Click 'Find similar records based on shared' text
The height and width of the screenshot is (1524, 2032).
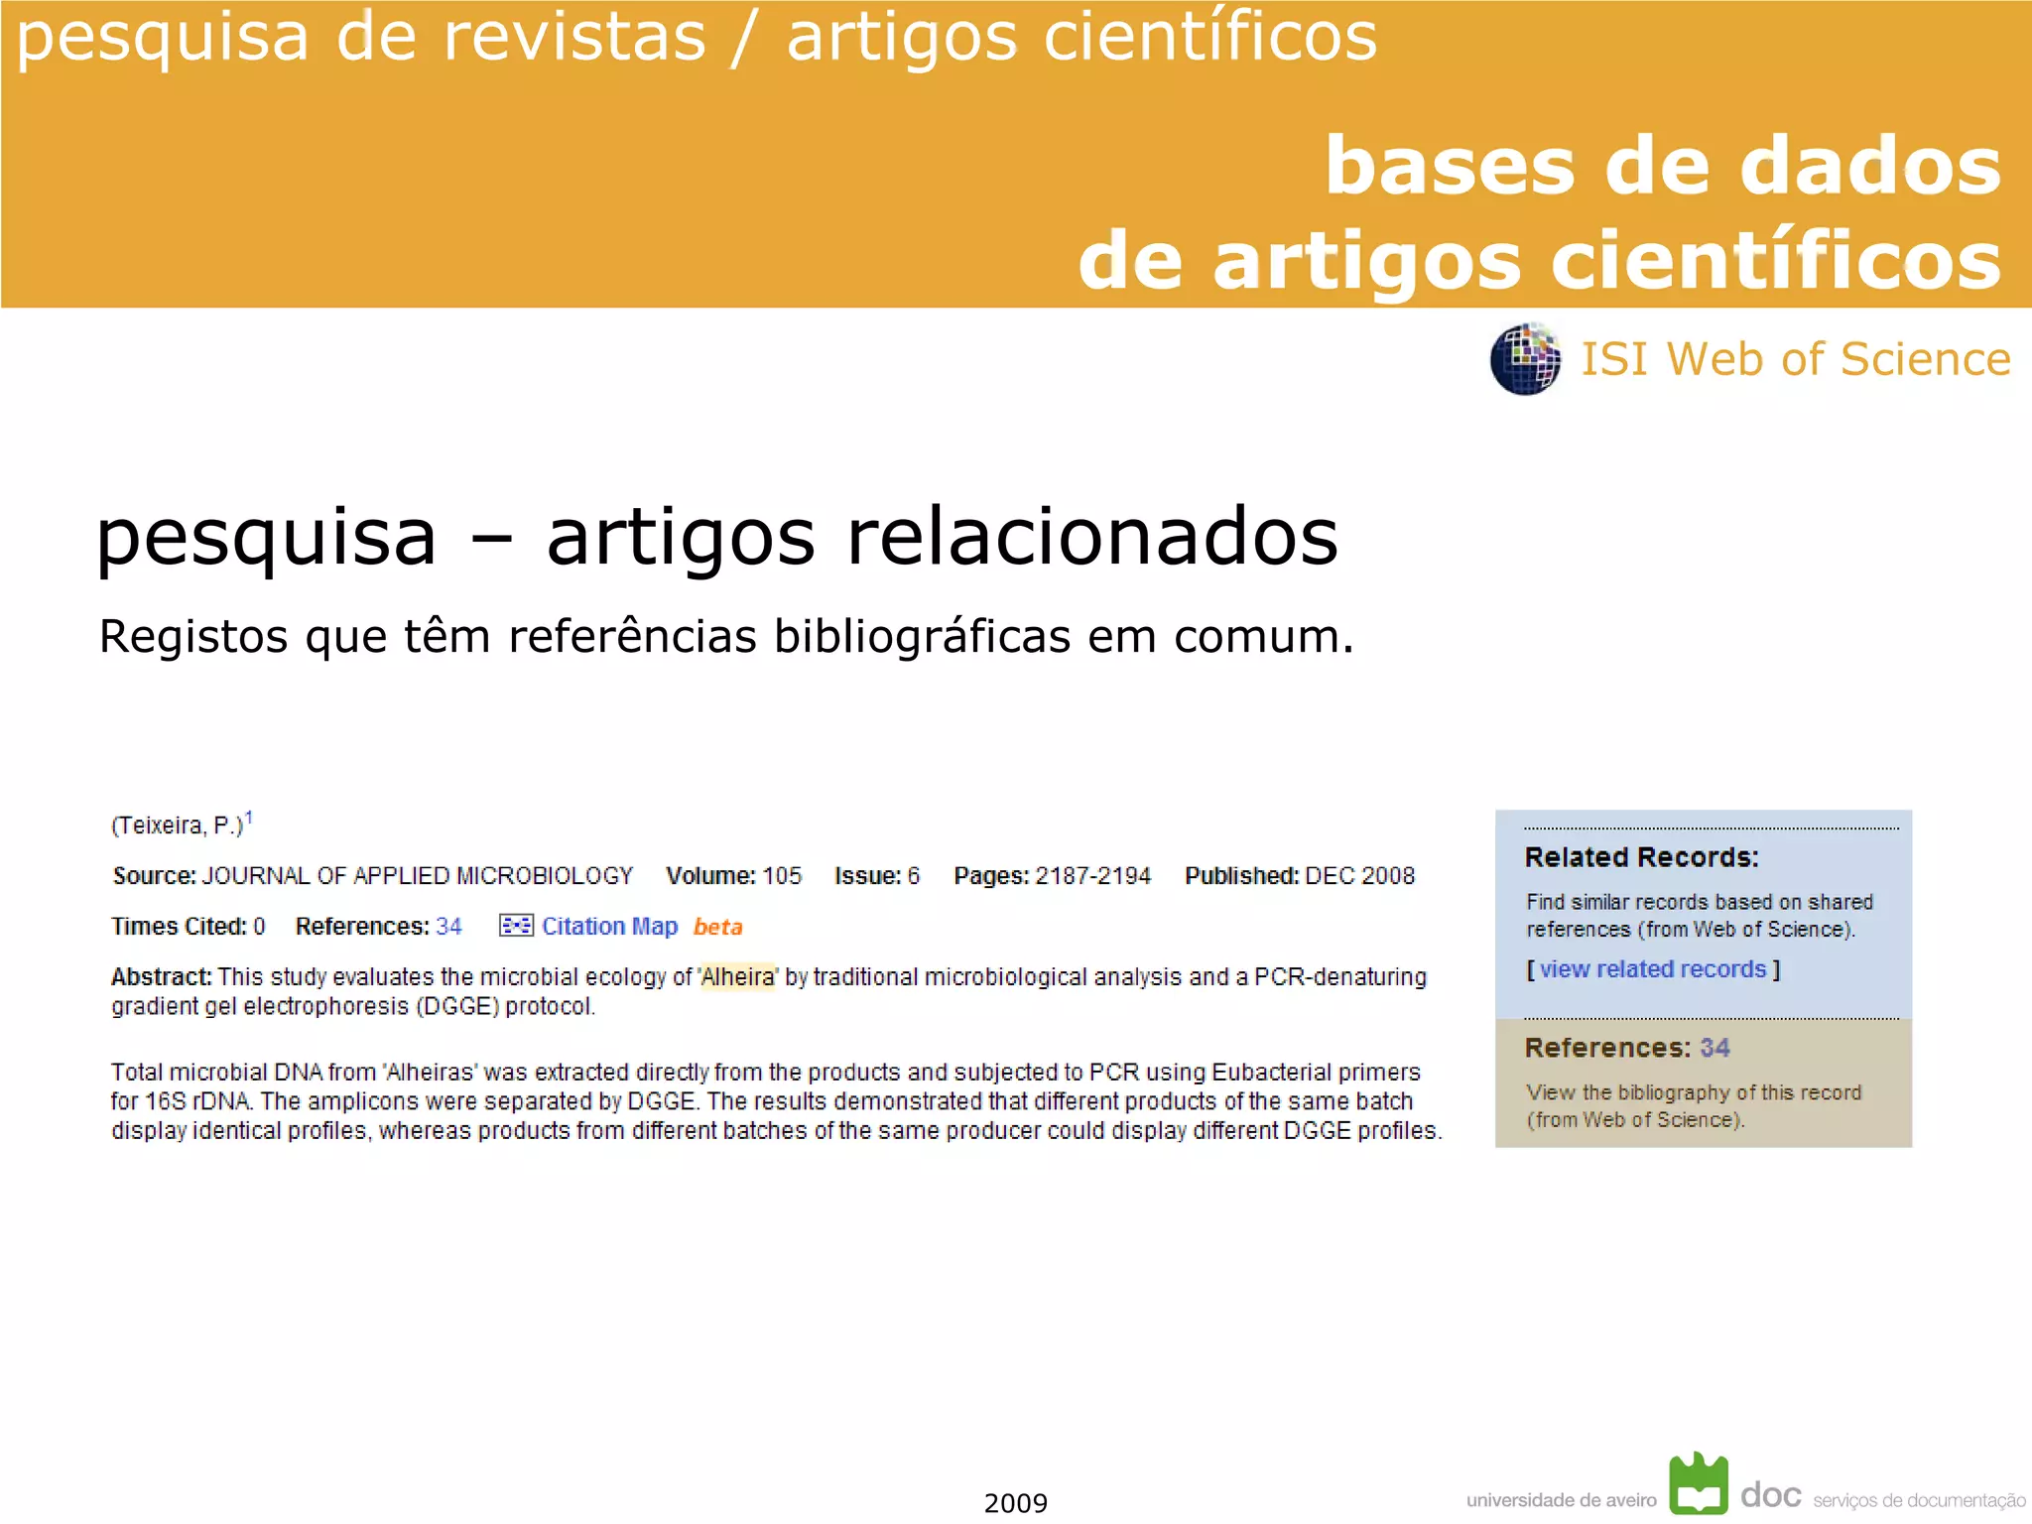tap(1700, 902)
